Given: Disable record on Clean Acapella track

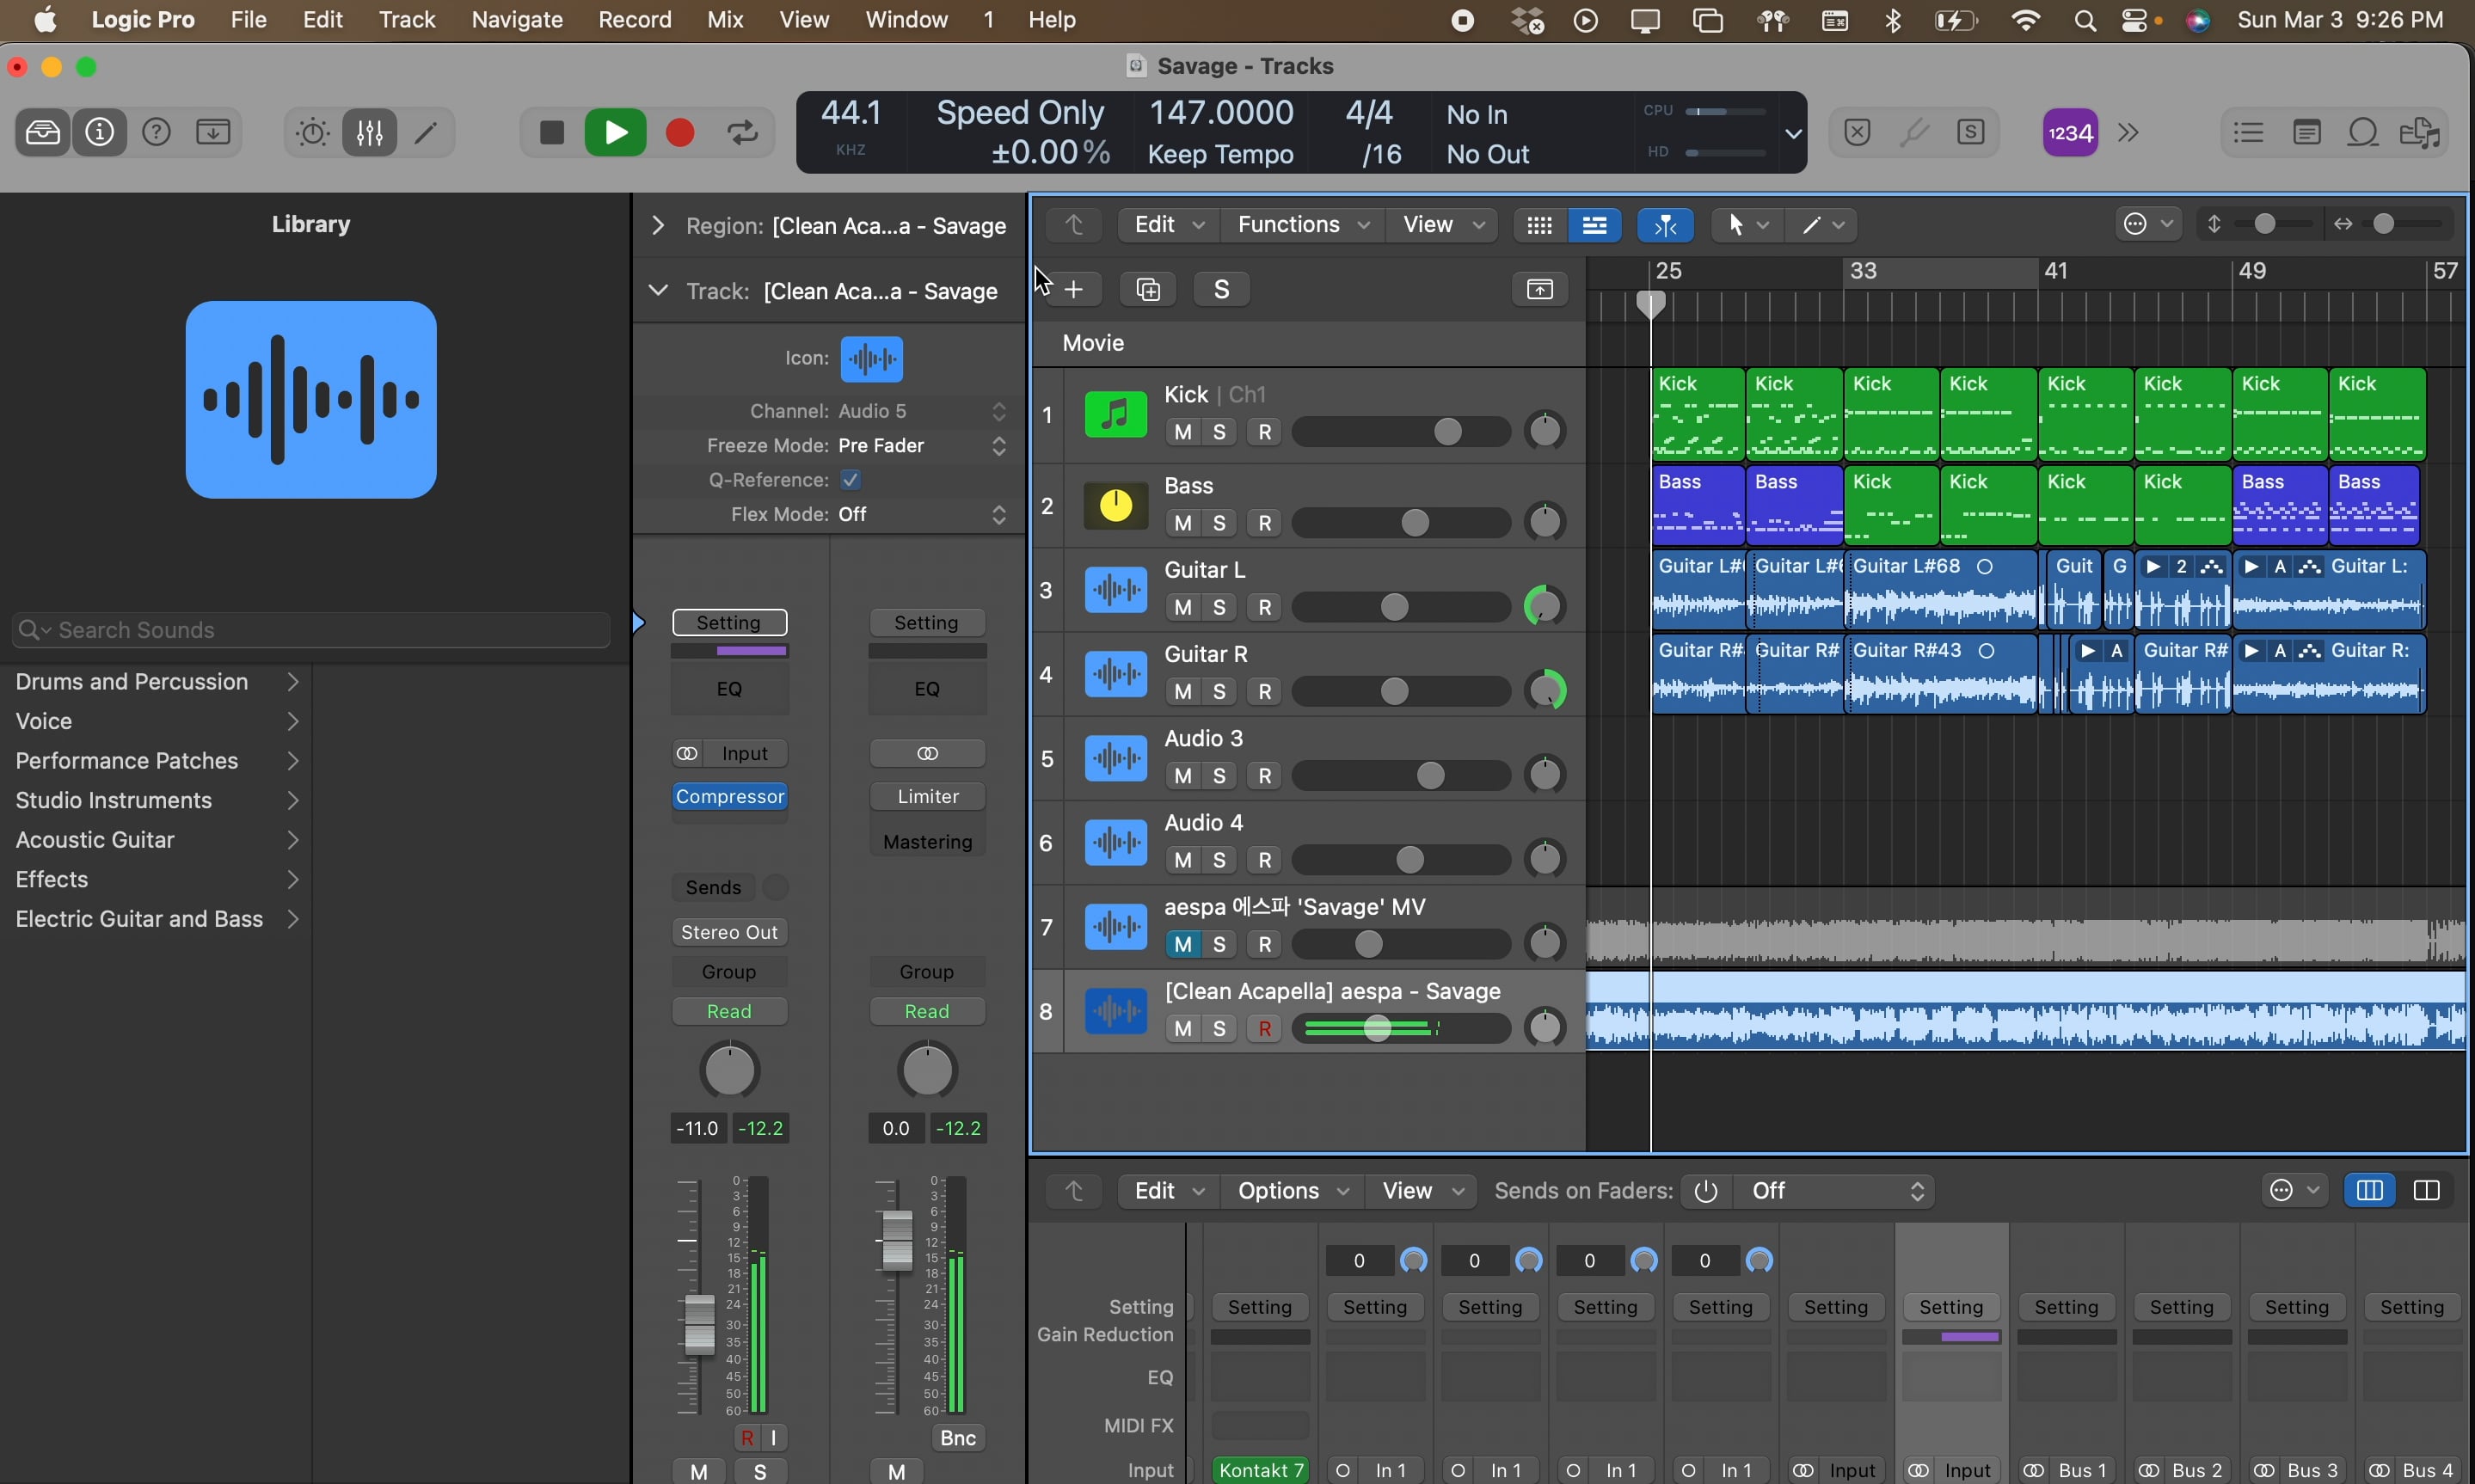Looking at the screenshot, I should pos(1265,1029).
